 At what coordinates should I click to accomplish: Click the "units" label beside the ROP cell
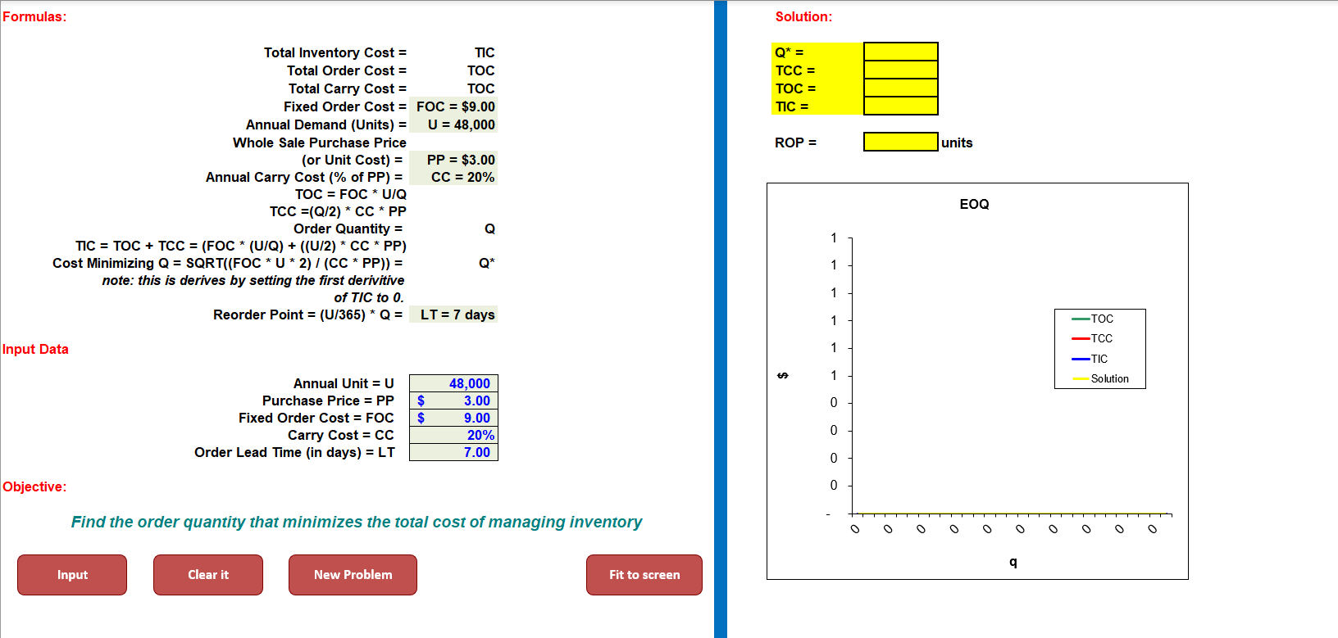pyautogui.click(x=957, y=143)
